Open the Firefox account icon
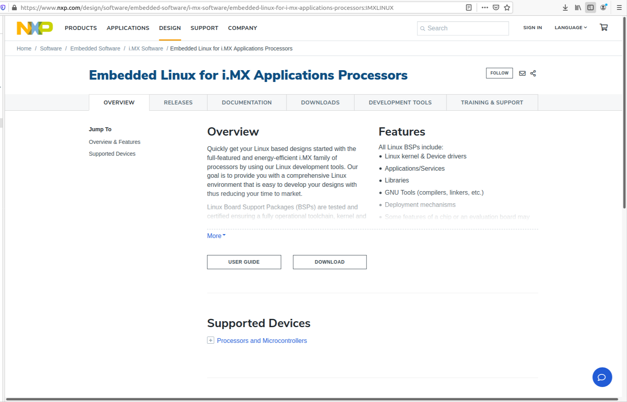This screenshot has width=627, height=402. 603,7
